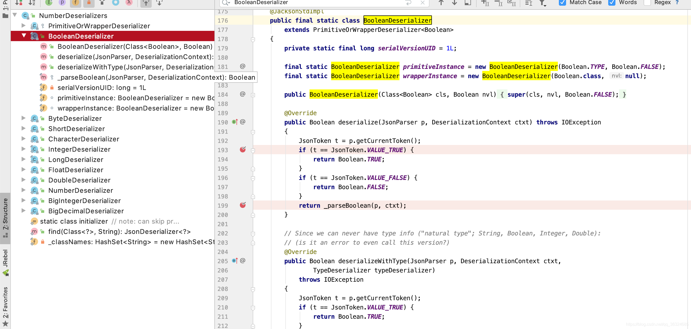
Task: Select BooleanDeserializer constructor in Structure tree
Action: (x=135, y=47)
